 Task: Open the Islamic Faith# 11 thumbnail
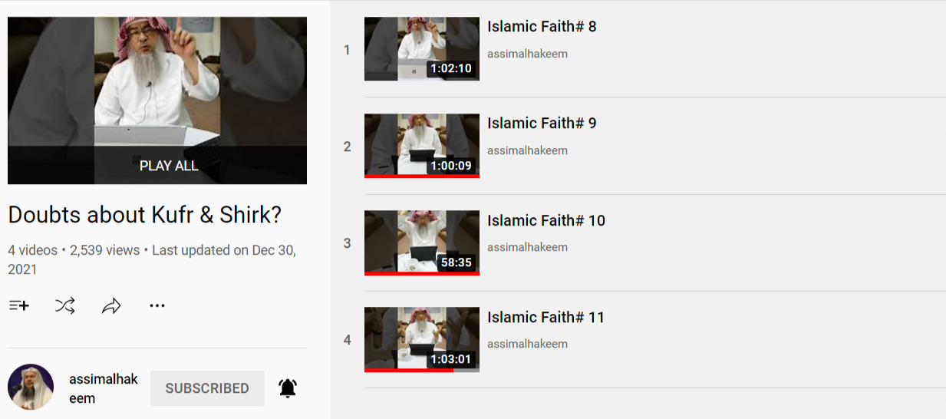(x=422, y=339)
